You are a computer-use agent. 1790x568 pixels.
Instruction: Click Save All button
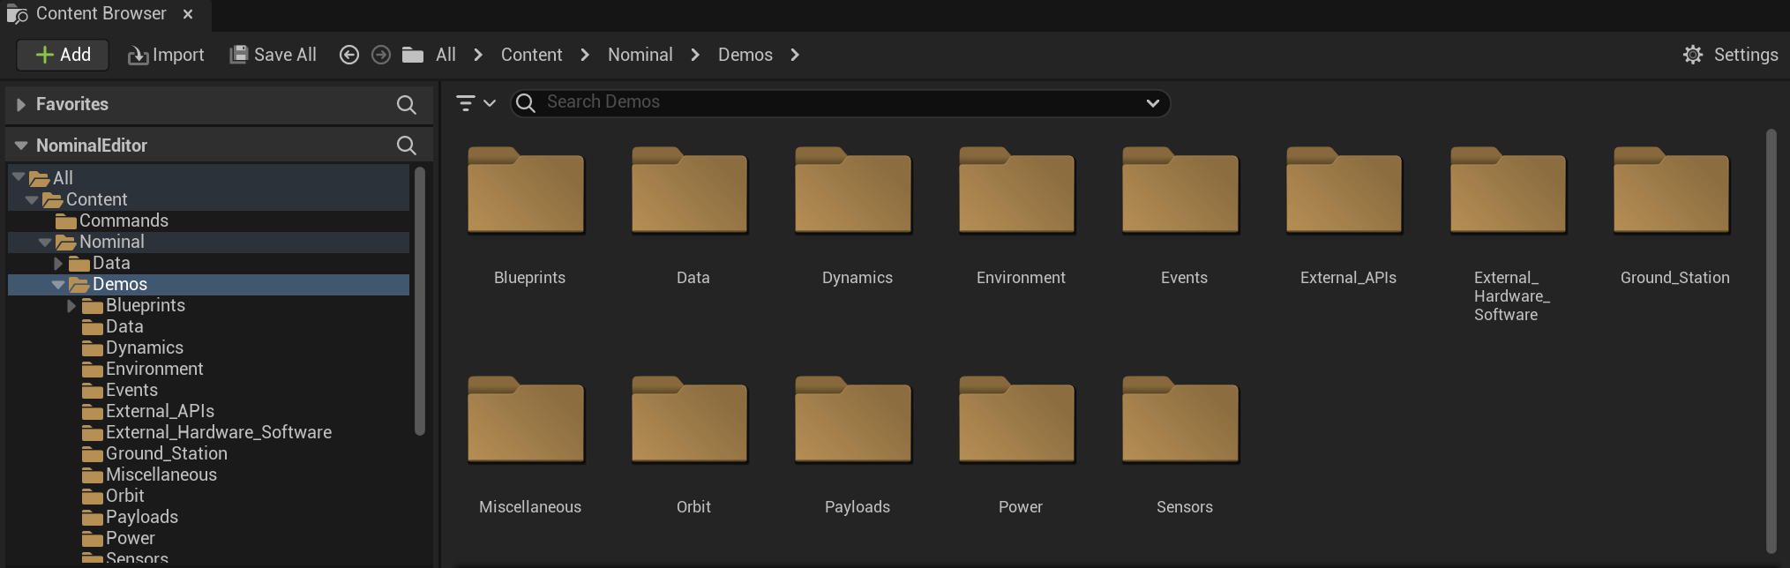tap(273, 55)
